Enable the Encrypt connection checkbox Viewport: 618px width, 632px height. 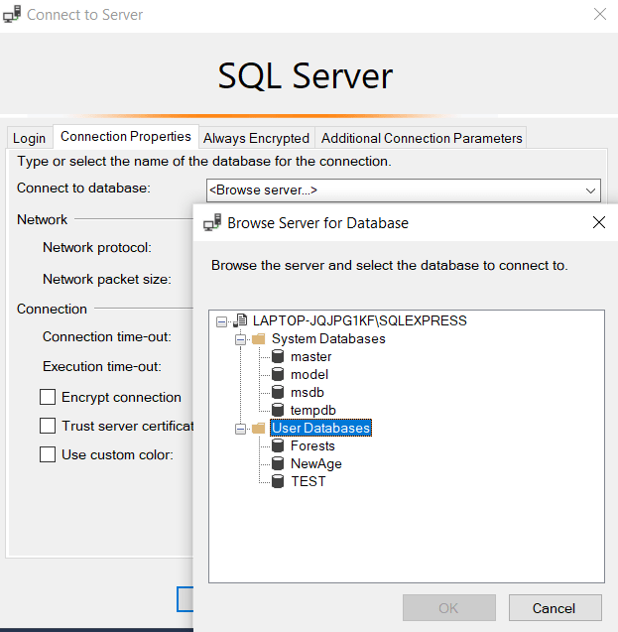(x=48, y=397)
